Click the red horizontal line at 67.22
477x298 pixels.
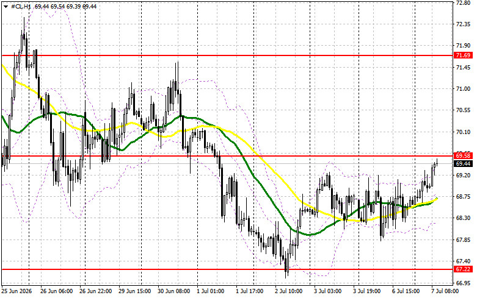227,269
